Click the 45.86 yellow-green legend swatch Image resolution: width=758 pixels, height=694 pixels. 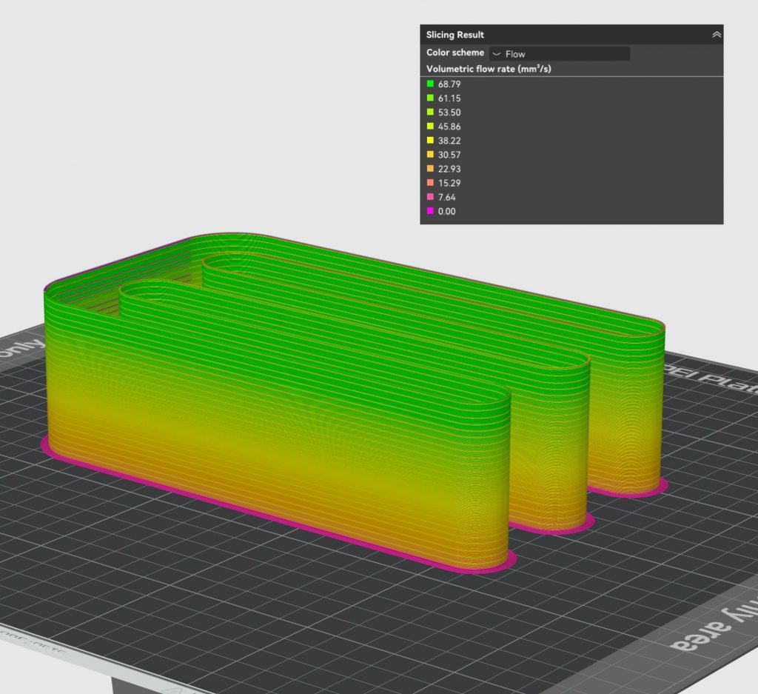(430, 127)
